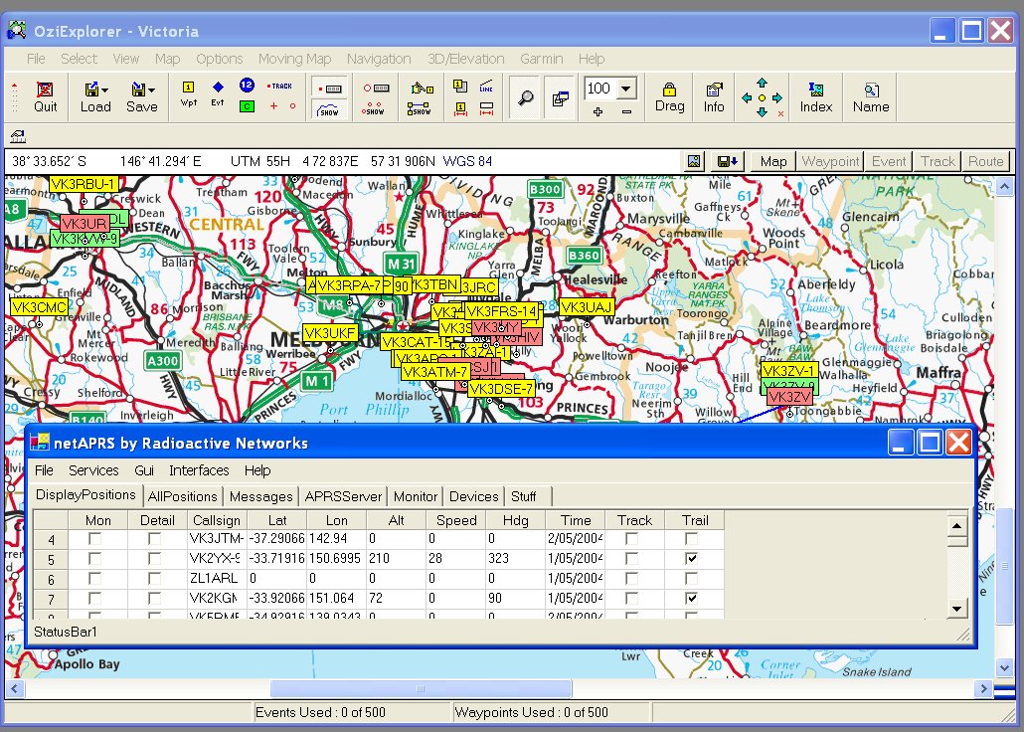The width and height of the screenshot is (1024, 732).
Task: Enable the Trail checkbox for row 4
Action: (691, 539)
